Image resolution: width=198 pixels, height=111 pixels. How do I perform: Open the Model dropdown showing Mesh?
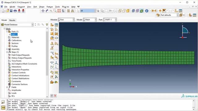tap(90, 20)
